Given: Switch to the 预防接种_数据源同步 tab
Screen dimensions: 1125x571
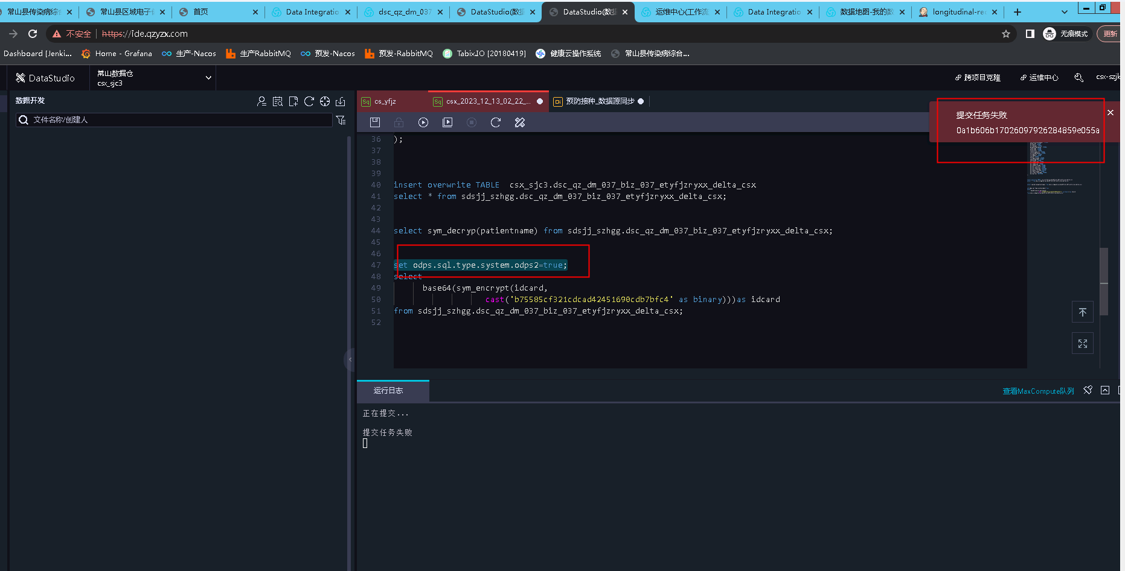Looking at the screenshot, I should tap(600, 101).
